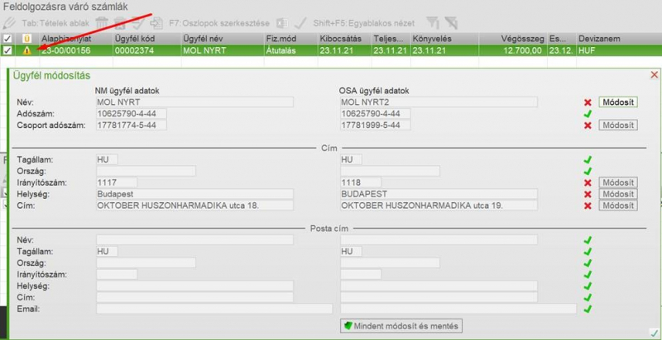Click Módosít button for Helység

tap(618, 194)
